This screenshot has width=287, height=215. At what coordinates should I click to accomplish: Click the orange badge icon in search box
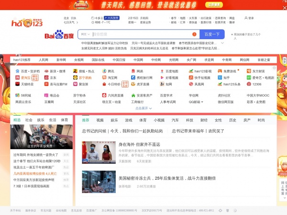(x=194, y=34)
